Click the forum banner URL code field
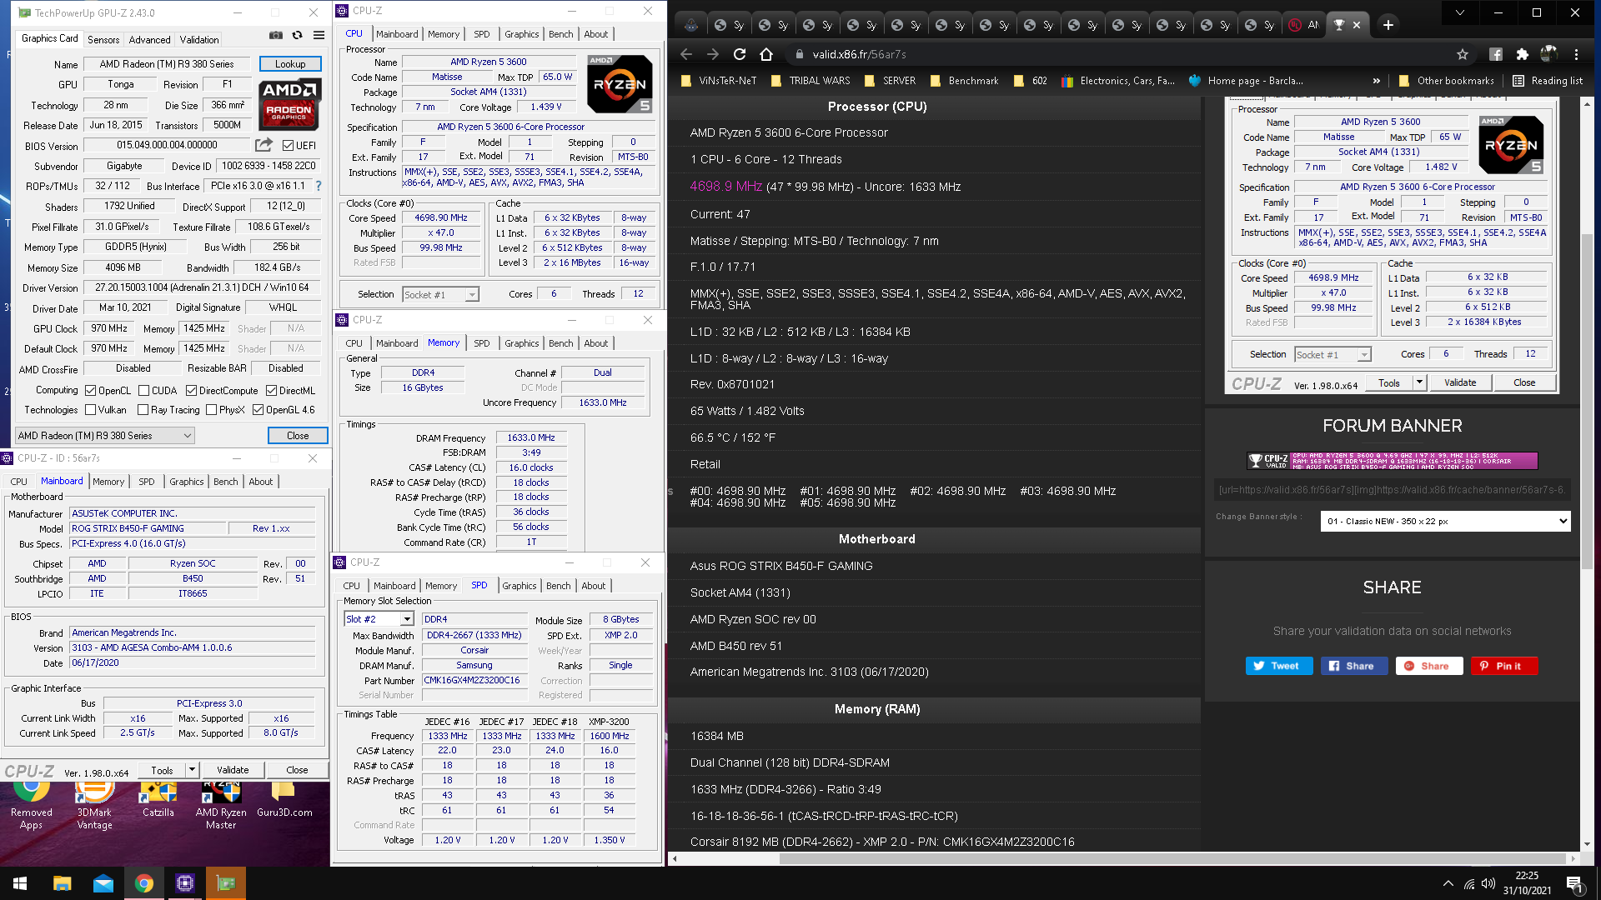The width and height of the screenshot is (1601, 900). coord(1392,489)
